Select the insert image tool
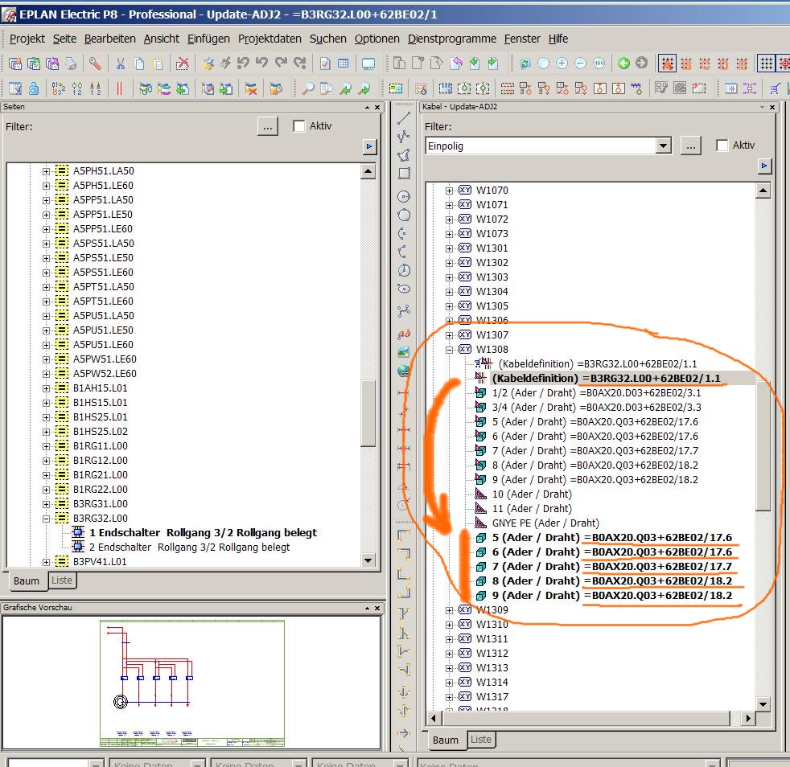 click(x=404, y=352)
